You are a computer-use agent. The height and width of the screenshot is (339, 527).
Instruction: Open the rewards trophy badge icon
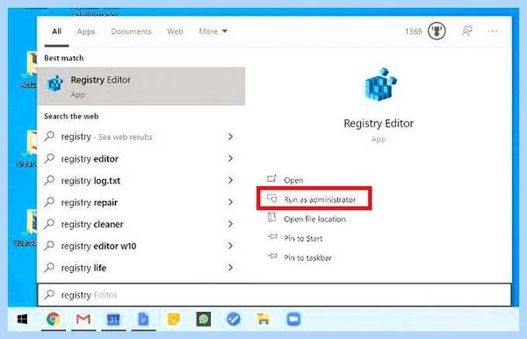[437, 32]
